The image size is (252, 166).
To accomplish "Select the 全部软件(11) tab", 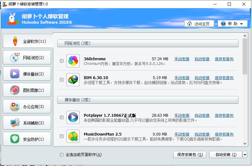I will click(x=28, y=41).
